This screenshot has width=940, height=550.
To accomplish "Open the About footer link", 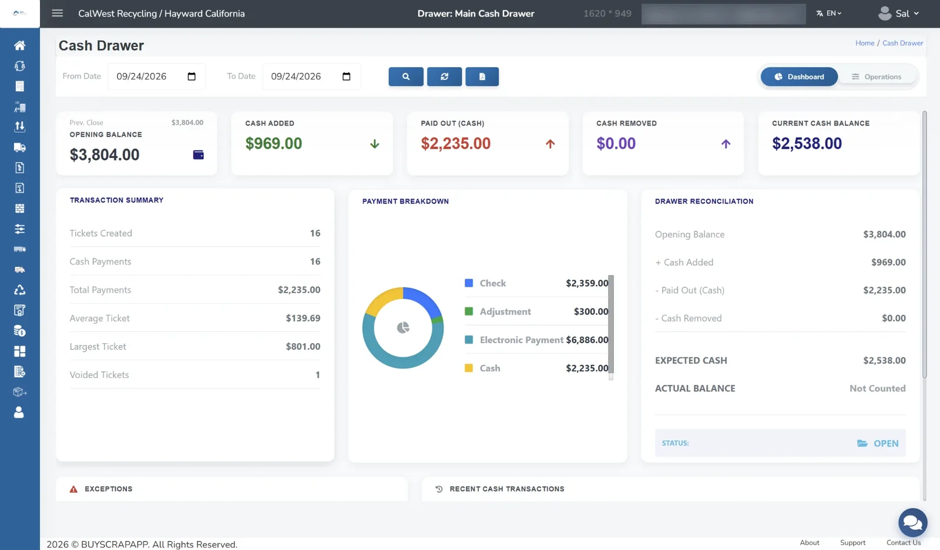I will 810,542.
